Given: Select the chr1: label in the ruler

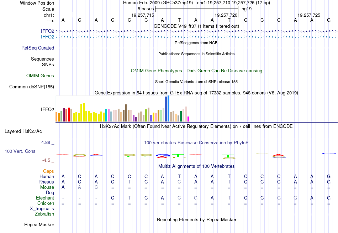Looking at the screenshot, I should [x=49, y=15].
